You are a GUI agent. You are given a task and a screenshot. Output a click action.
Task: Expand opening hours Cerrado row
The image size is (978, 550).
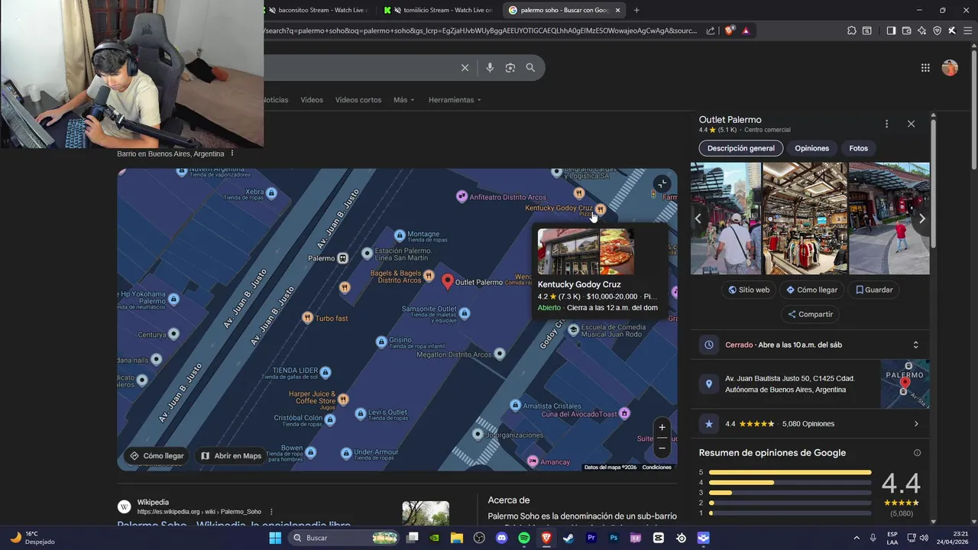tap(810, 345)
